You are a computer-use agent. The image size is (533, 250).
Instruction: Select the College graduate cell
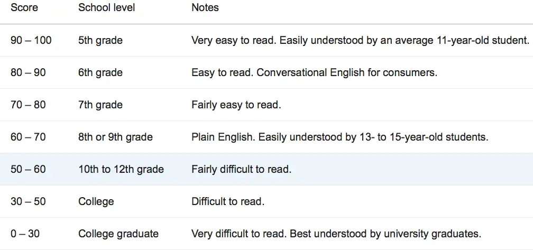tap(118, 234)
